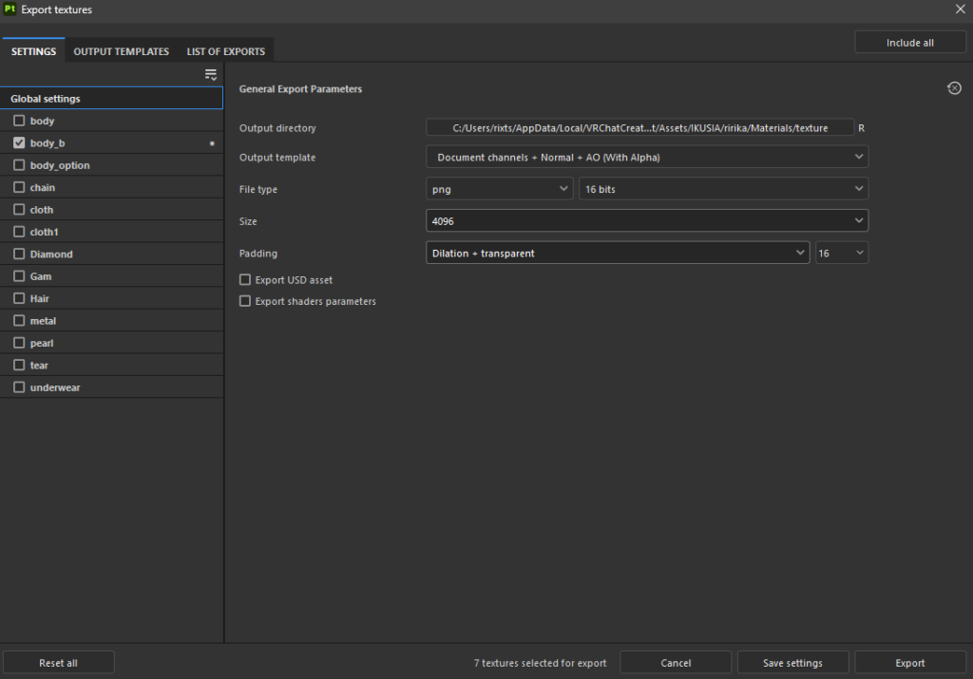This screenshot has width=973, height=679.
Task: Enable Export USD asset option
Action: 245,279
